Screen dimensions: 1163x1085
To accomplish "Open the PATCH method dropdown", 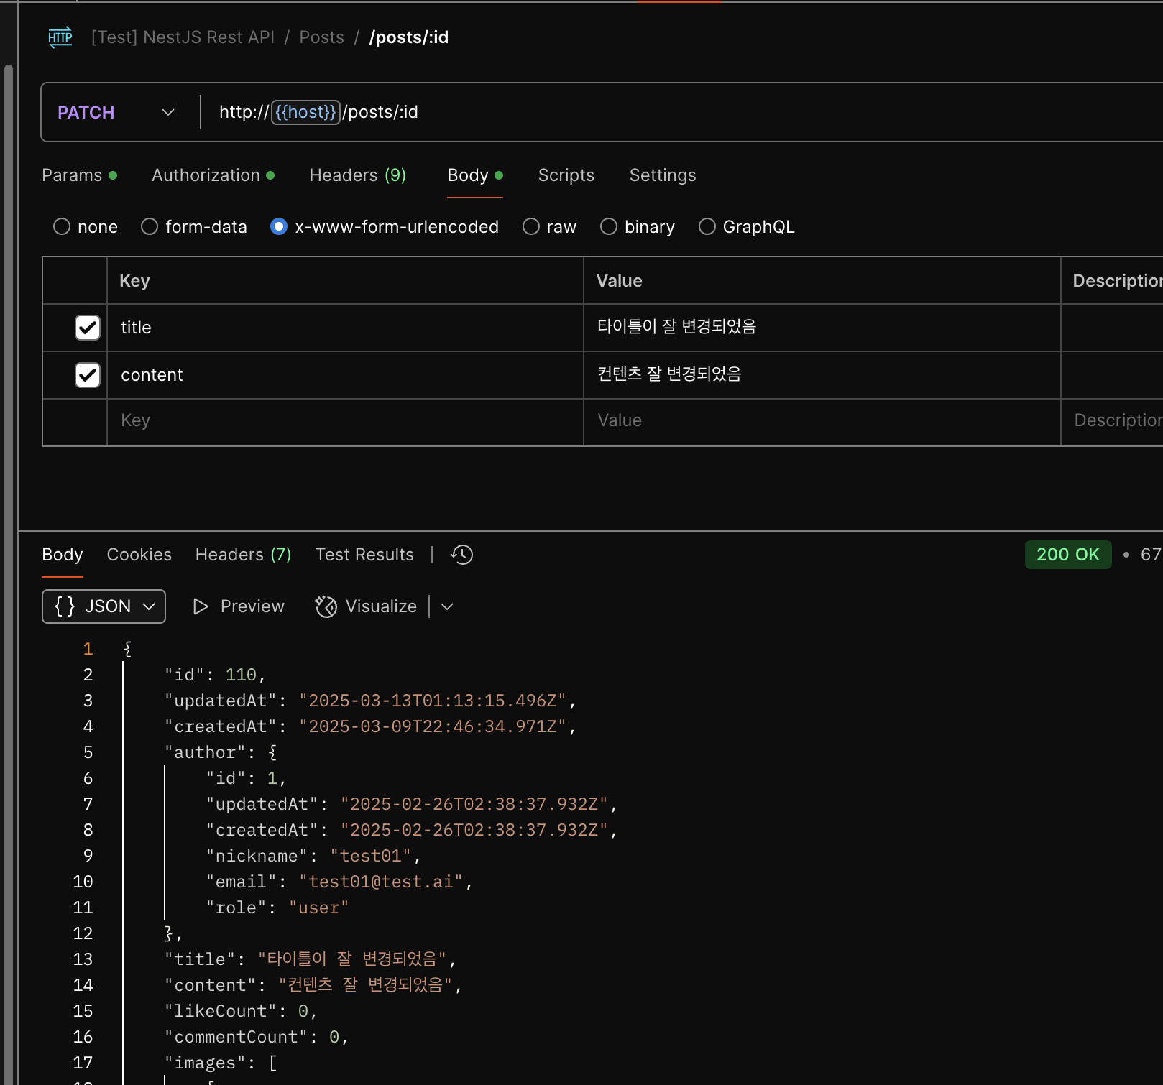I will (x=116, y=113).
